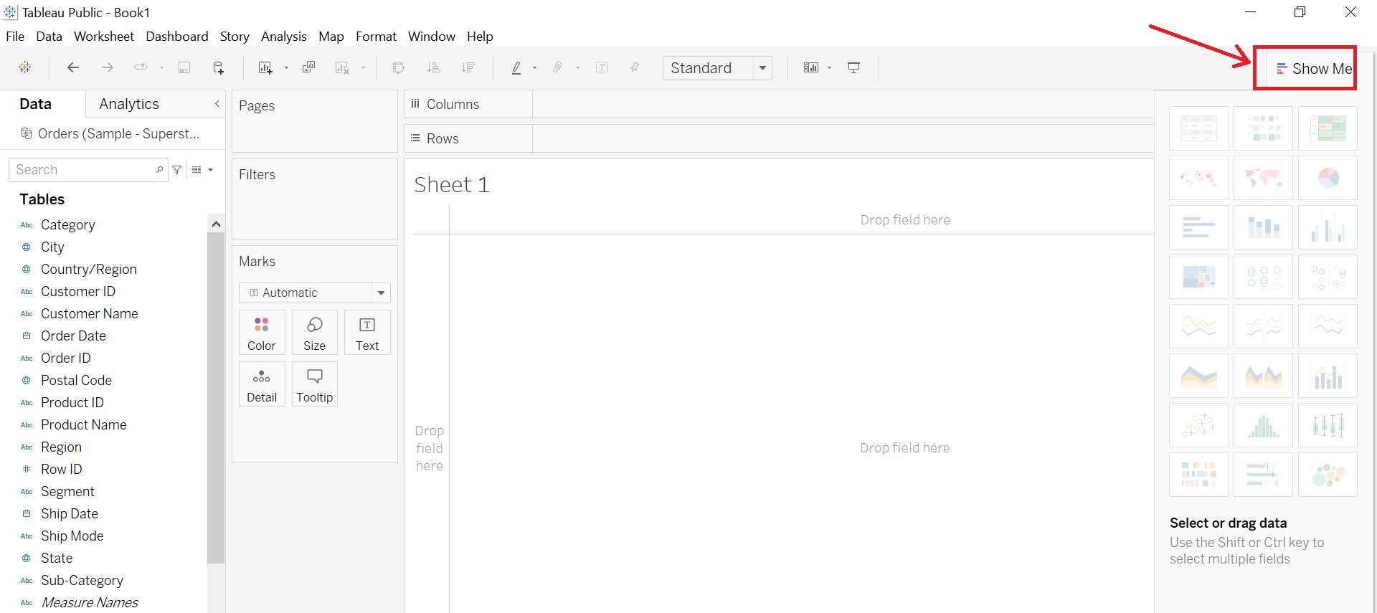Click the Sort Ascending icon

tap(433, 67)
